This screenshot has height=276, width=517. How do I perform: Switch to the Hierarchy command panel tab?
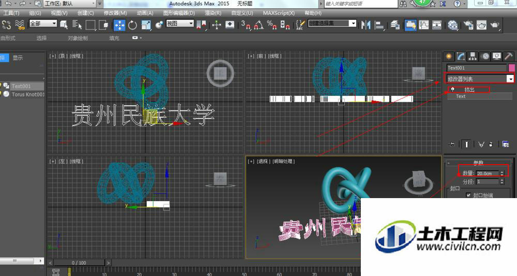point(473,56)
